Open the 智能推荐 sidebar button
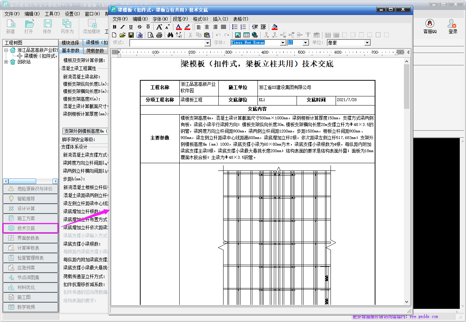Screen dimensions: 466x322 point(30,199)
